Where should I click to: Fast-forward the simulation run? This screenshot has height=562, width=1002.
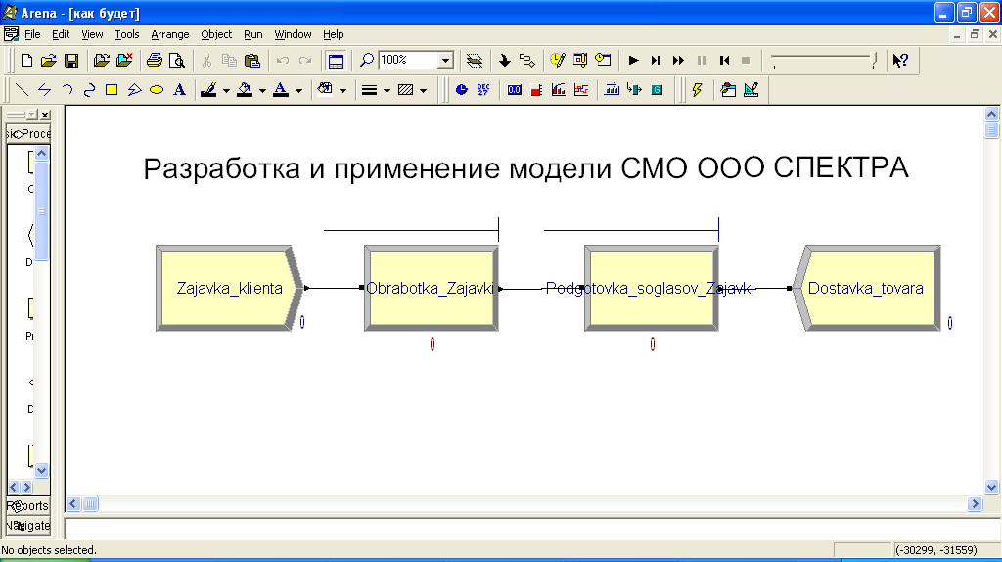[678, 60]
